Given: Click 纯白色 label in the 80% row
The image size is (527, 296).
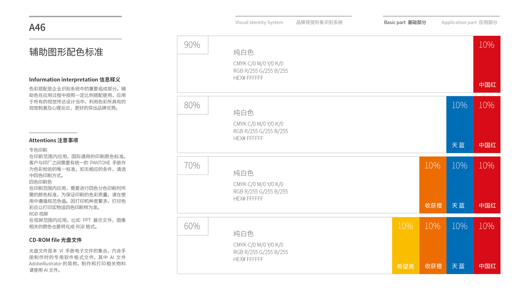Looking at the screenshot, I should click(x=243, y=113).
